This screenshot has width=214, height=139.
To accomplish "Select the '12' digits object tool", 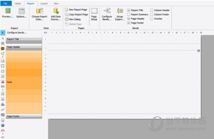I will pos(2,115).
